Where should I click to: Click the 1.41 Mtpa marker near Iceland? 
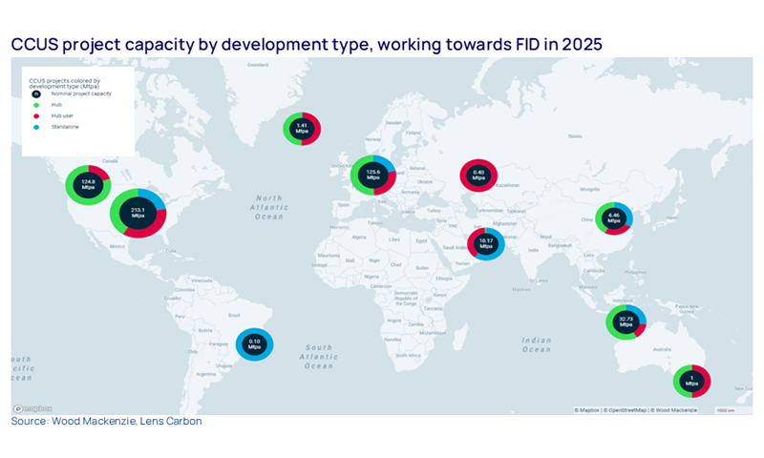[x=302, y=127]
